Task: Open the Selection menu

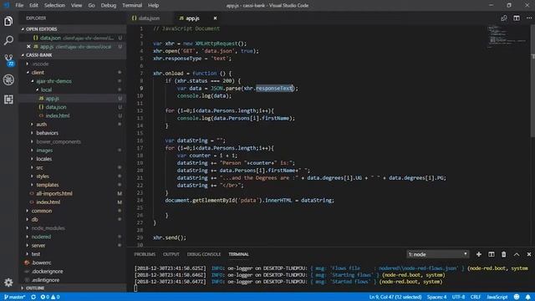Action: [x=54, y=5]
